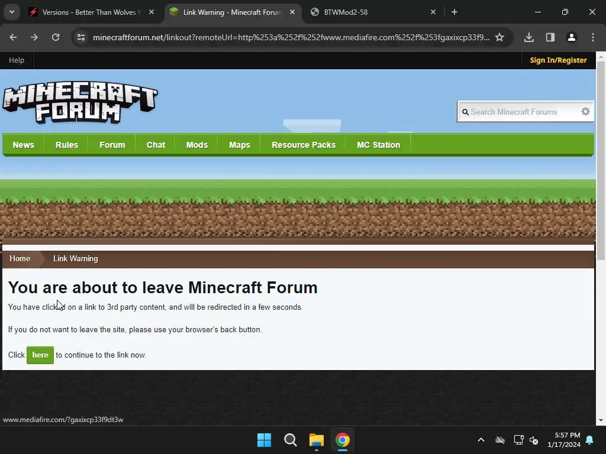Click the scrollbar up arrow

click(x=601, y=56)
